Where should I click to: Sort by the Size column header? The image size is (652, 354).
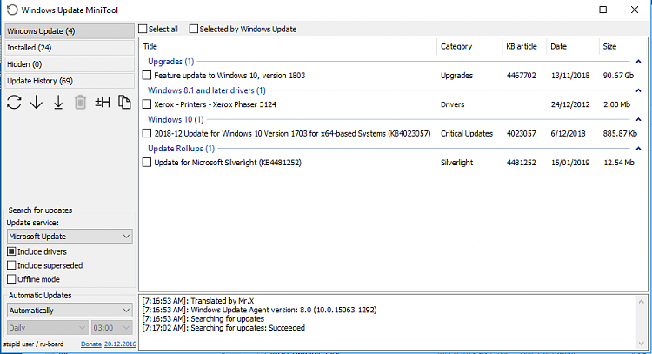(x=623, y=47)
